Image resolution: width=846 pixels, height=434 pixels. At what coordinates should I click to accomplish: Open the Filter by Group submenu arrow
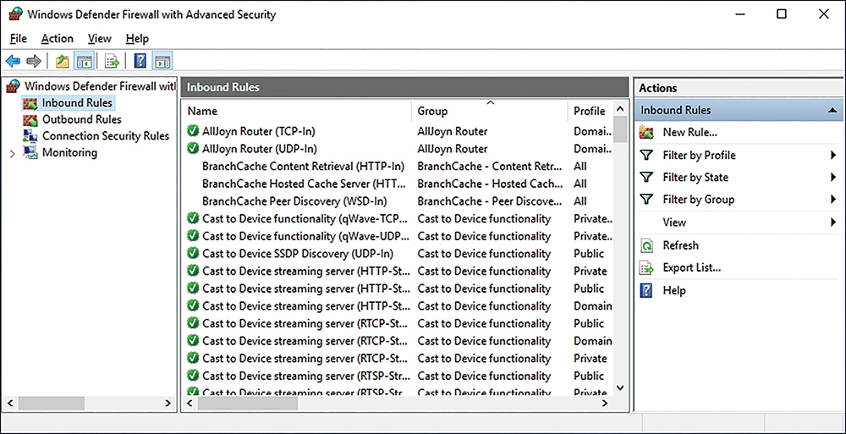point(833,200)
